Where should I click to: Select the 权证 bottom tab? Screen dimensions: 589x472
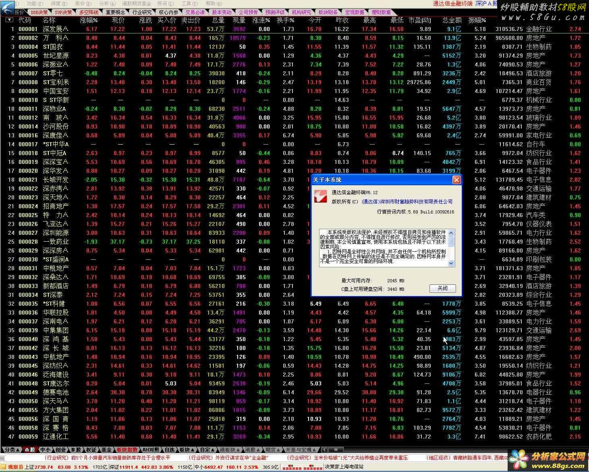(91, 449)
